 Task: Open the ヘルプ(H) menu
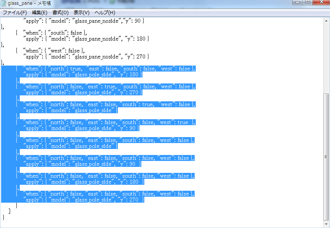coord(105,13)
